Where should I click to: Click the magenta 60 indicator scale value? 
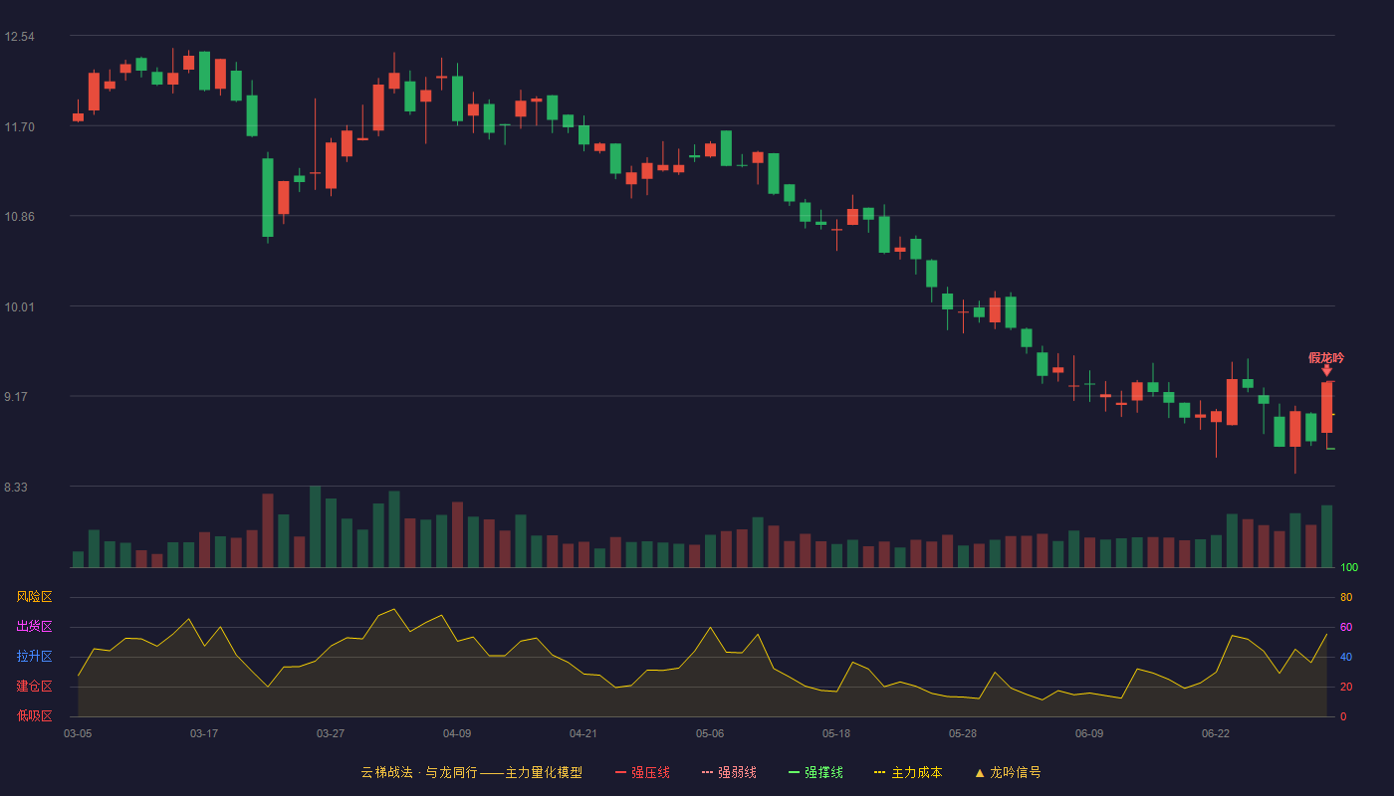(1346, 628)
